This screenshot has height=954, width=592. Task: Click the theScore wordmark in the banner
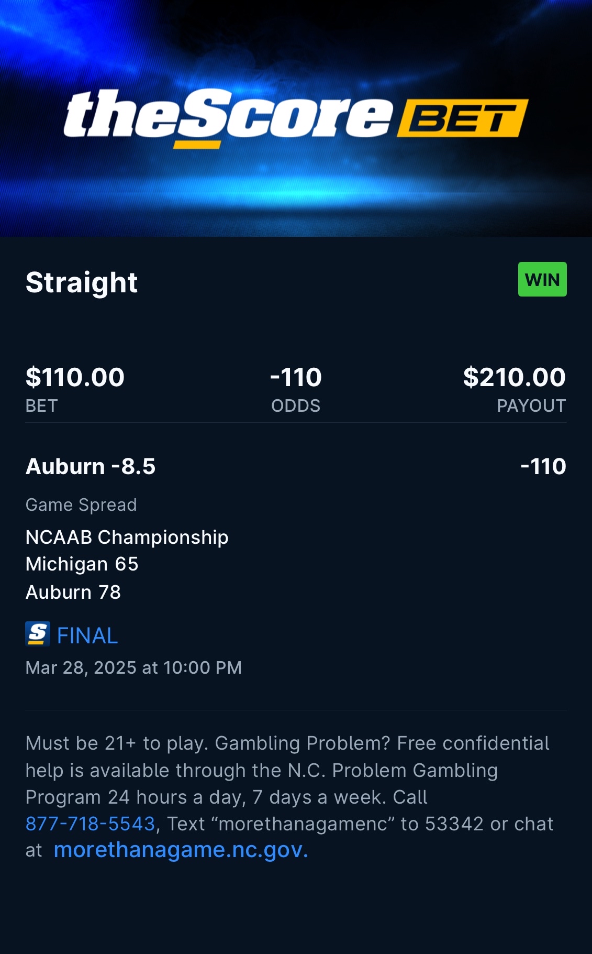228,116
